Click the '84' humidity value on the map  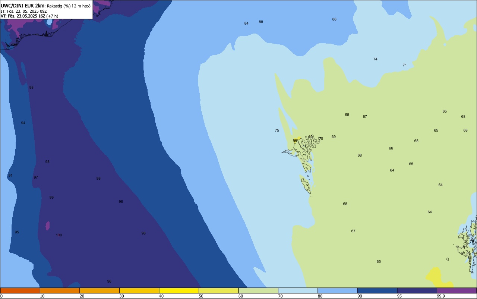point(246,23)
